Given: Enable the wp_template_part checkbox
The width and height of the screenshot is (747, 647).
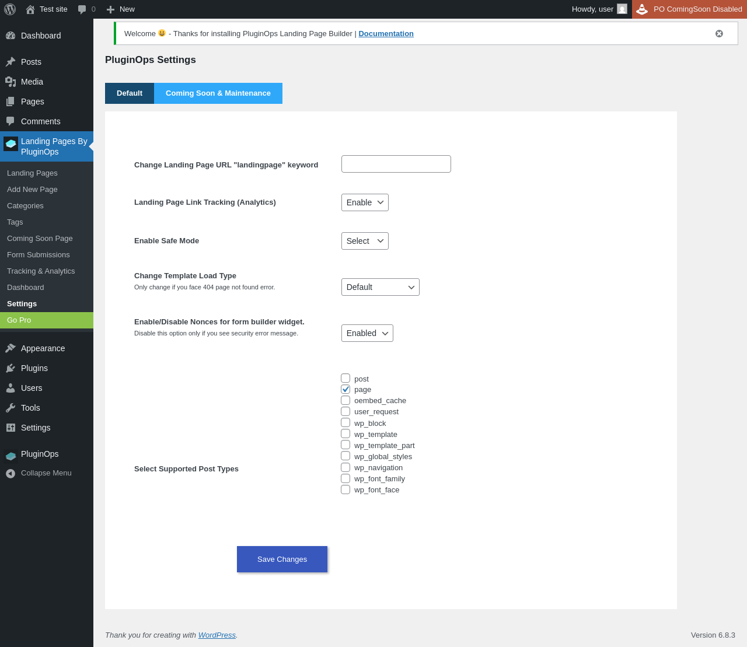Looking at the screenshot, I should click(345, 445).
